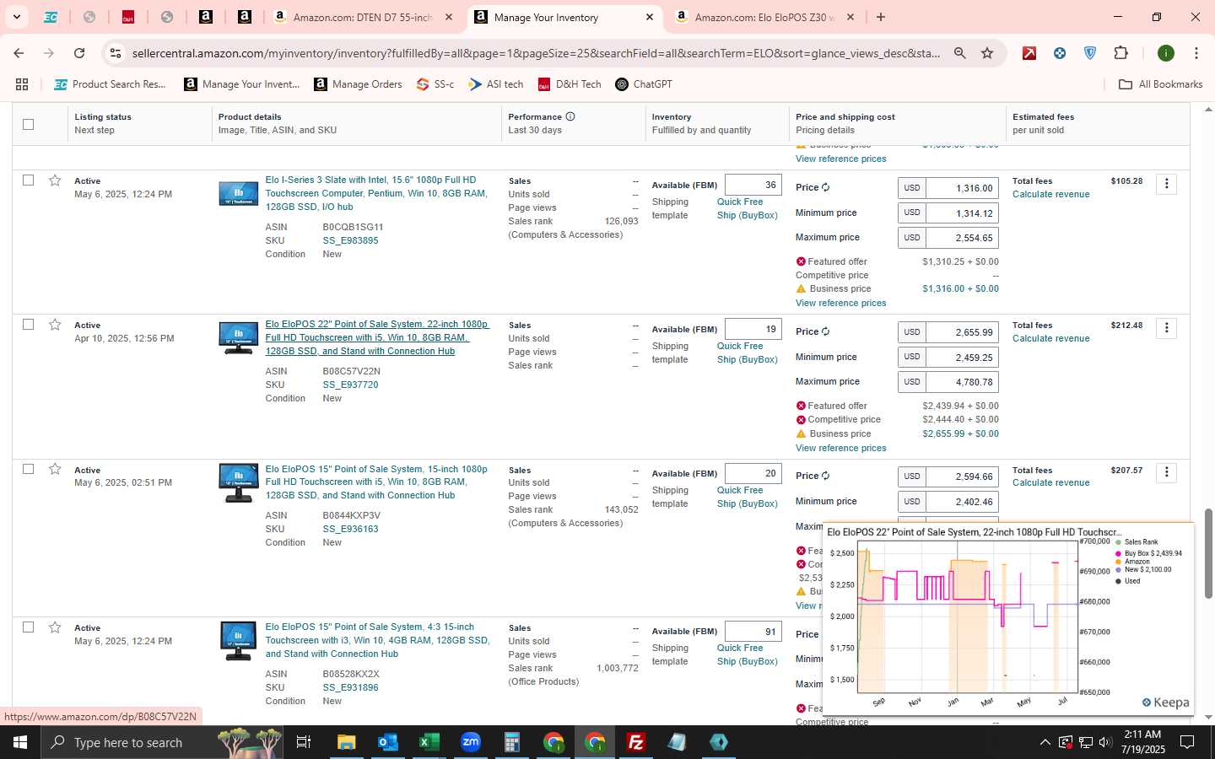Open actions menu for EloPOS 22" row

click(x=1166, y=328)
